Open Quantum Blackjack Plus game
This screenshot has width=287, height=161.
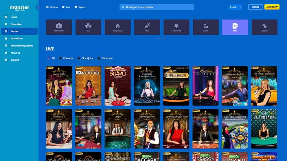147,86
